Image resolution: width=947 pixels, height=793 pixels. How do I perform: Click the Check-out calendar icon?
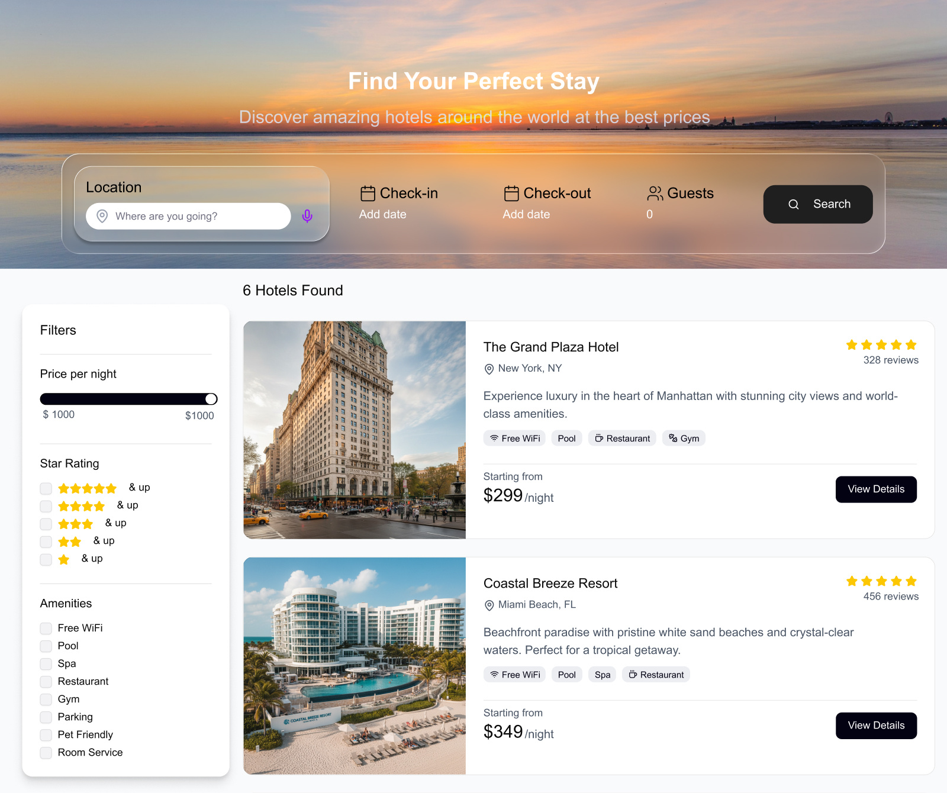pos(511,194)
